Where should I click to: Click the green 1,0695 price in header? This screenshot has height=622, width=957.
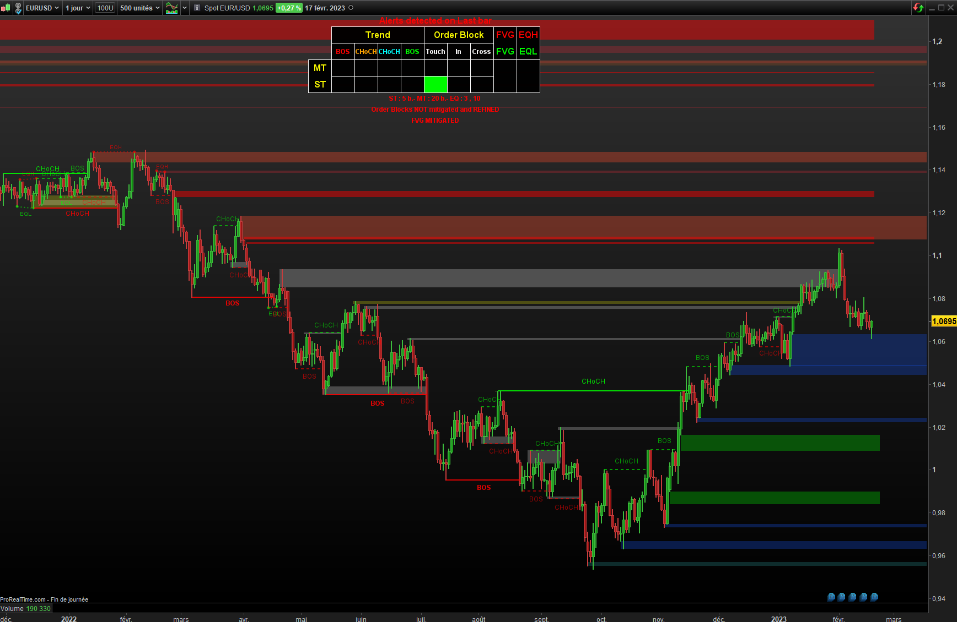point(263,8)
